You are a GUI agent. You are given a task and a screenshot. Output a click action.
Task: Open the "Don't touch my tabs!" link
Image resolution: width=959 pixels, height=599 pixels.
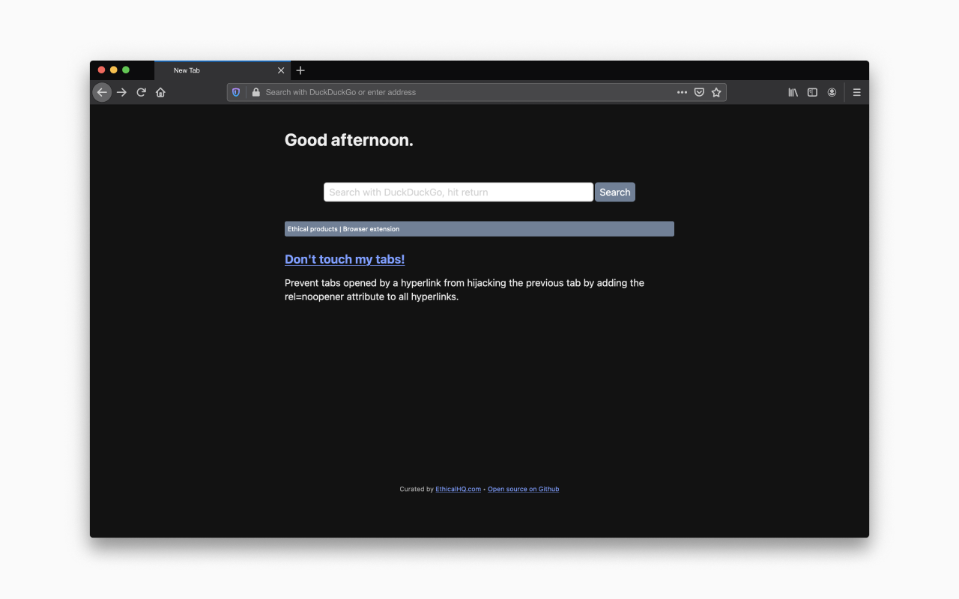click(345, 259)
